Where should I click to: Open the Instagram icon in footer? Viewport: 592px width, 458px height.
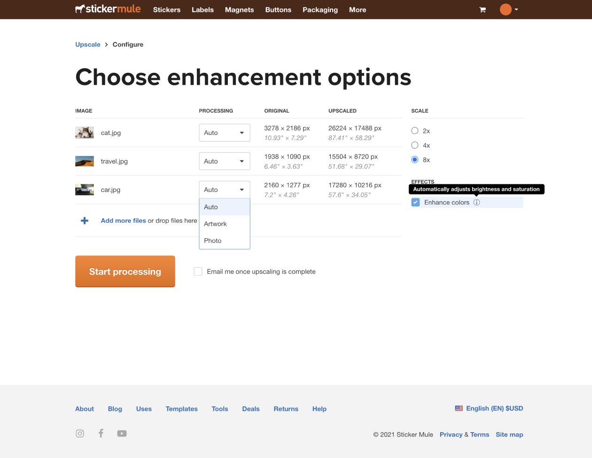80,434
